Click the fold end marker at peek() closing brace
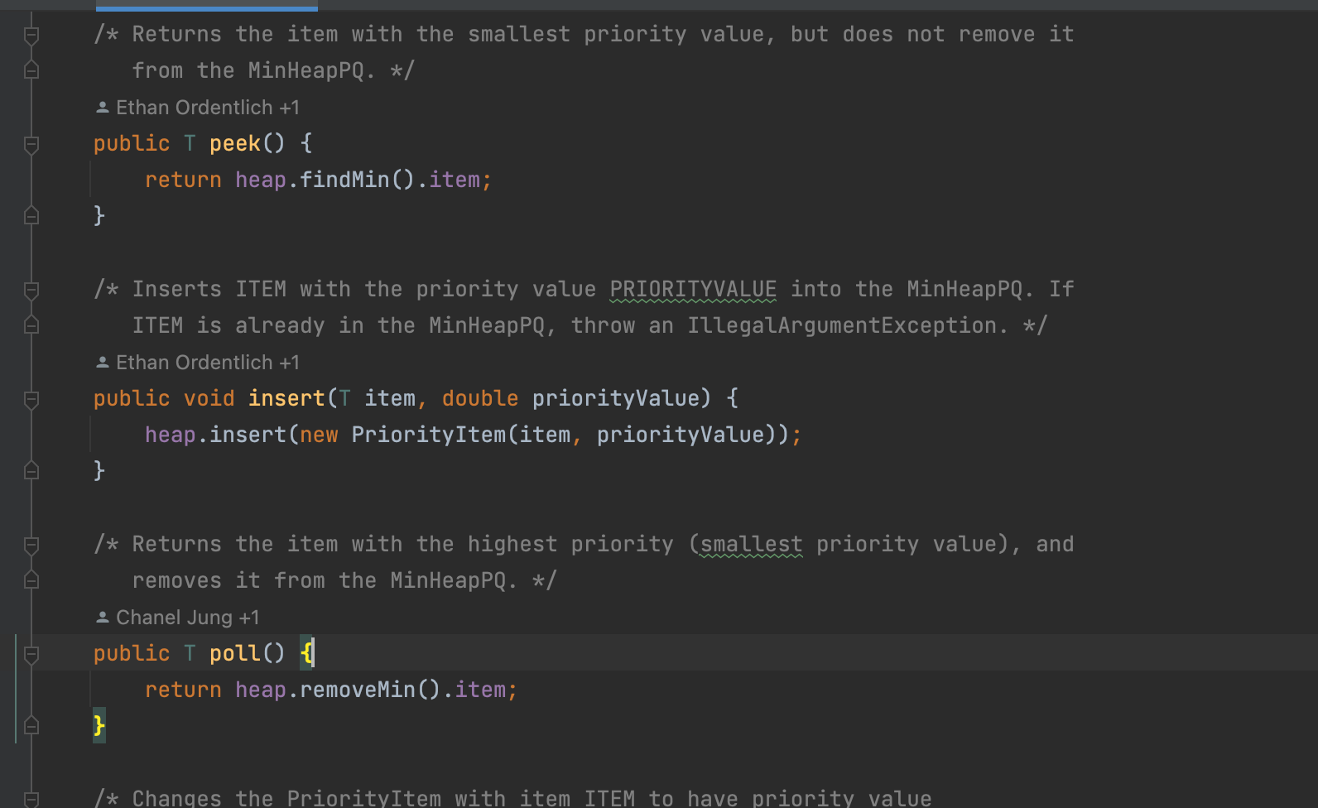The width and height of the screenshot is (1318, 808). (31, 216)
